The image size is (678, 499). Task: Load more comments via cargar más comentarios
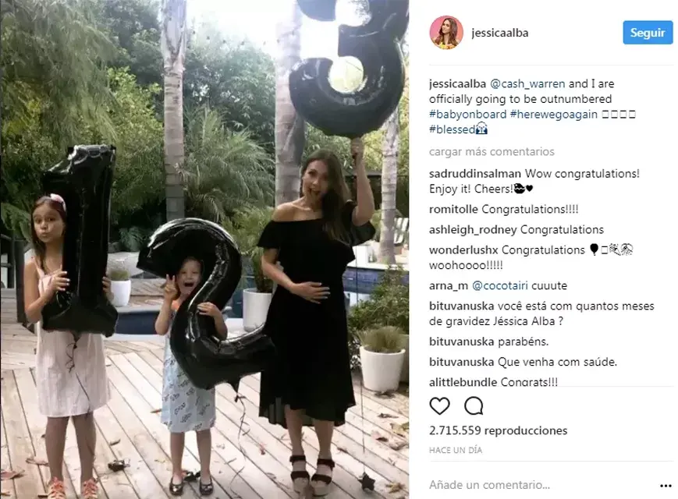[x=492, y=151]
